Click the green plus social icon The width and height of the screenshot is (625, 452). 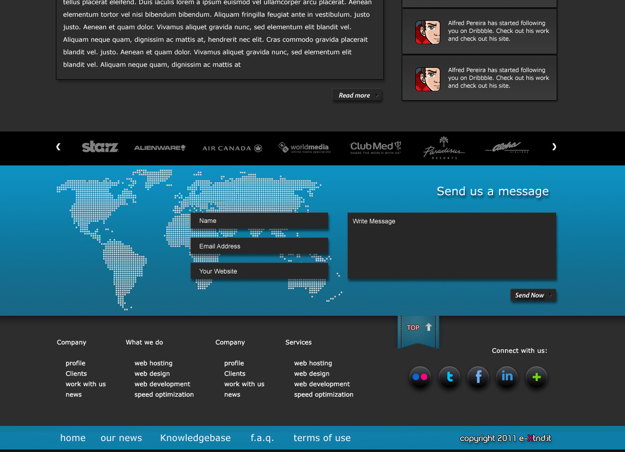[x=536, y=377]
